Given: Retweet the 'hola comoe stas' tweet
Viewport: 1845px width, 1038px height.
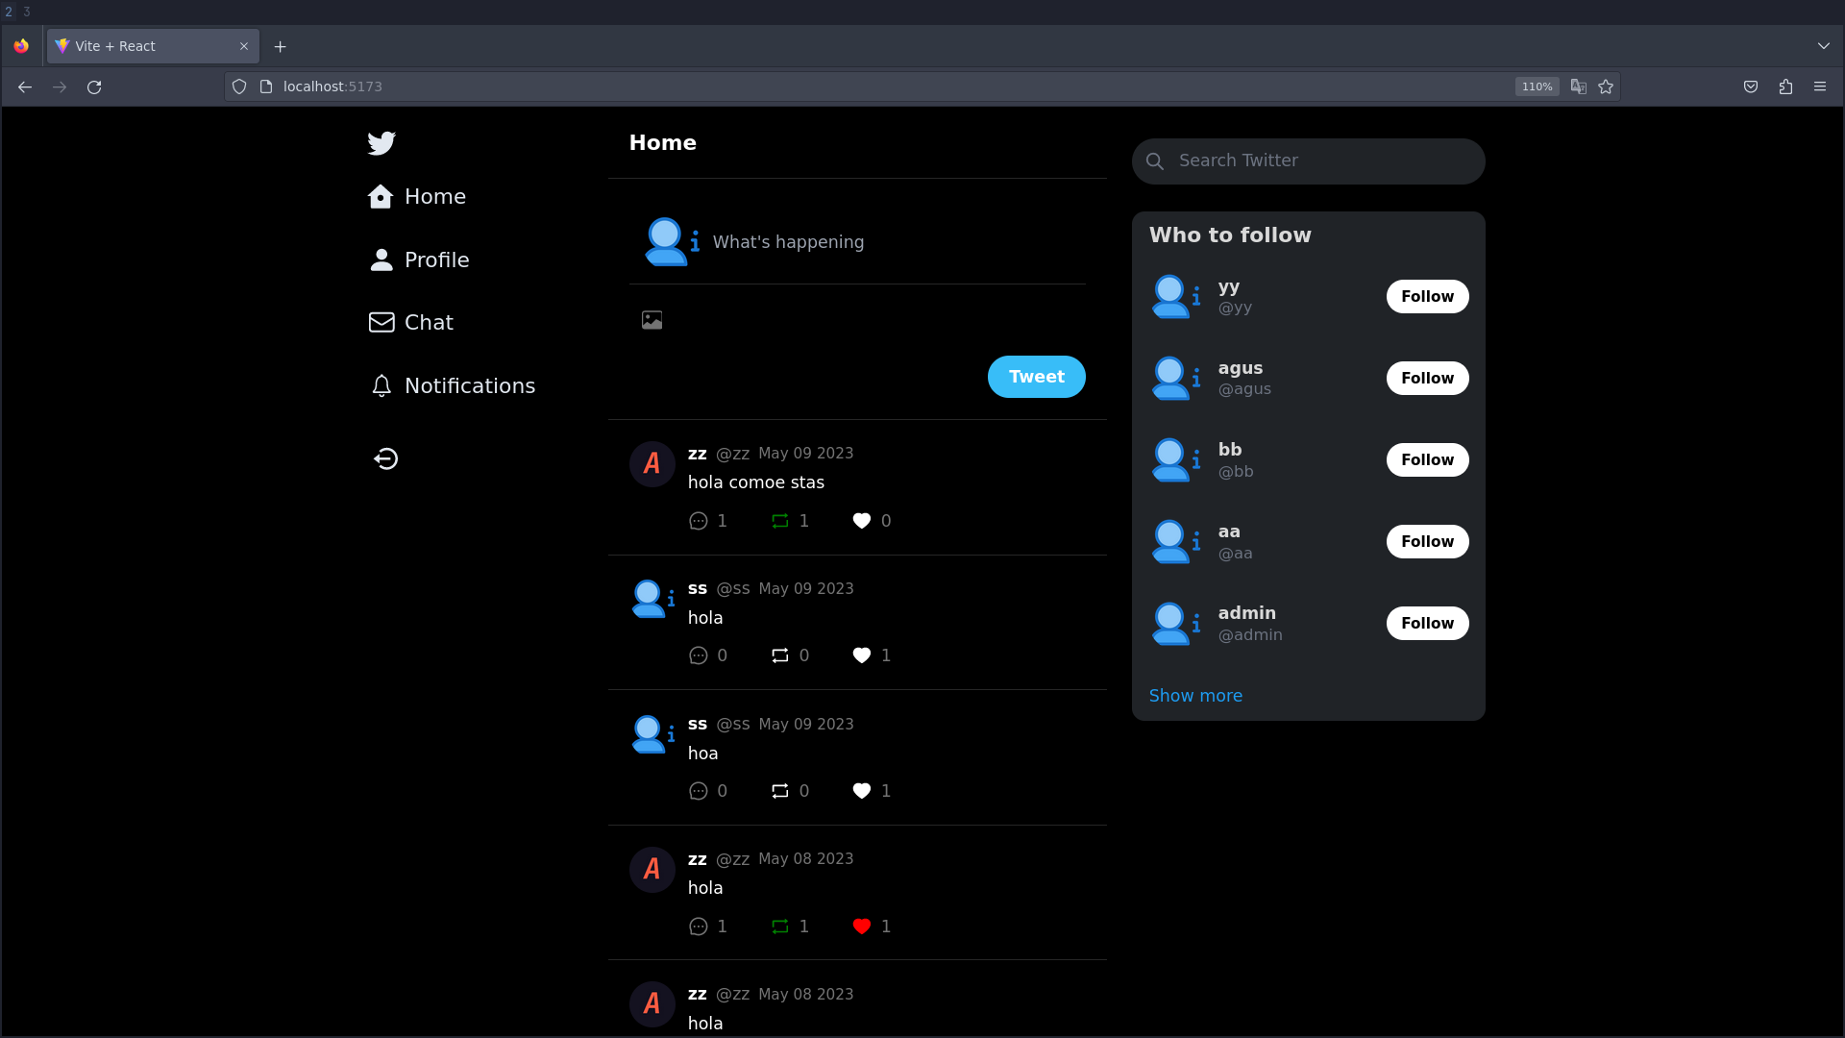Looking at the screenshot, I should tap(780, 521).
